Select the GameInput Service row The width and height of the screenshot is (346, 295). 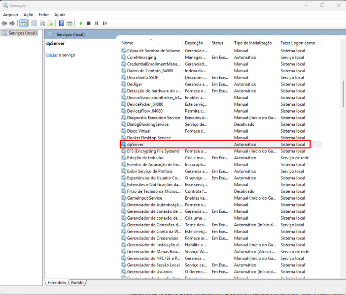pyautogui.click(x=221, y=198)
